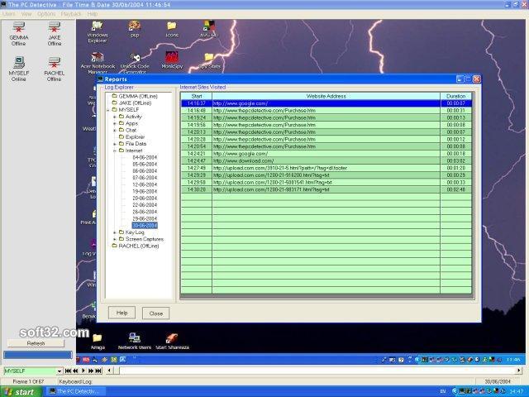Viewport: 529px width, 397px height.
Task: Rewind playback one step
Action: tap(75, 371)
